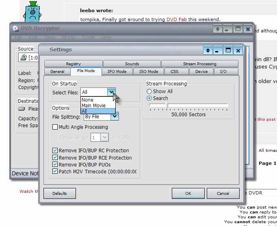Screen dimensions: 277x226
Task: Maximize the DVD Decrypter main window
Action: pyautogui.click(x=238, y=29)
